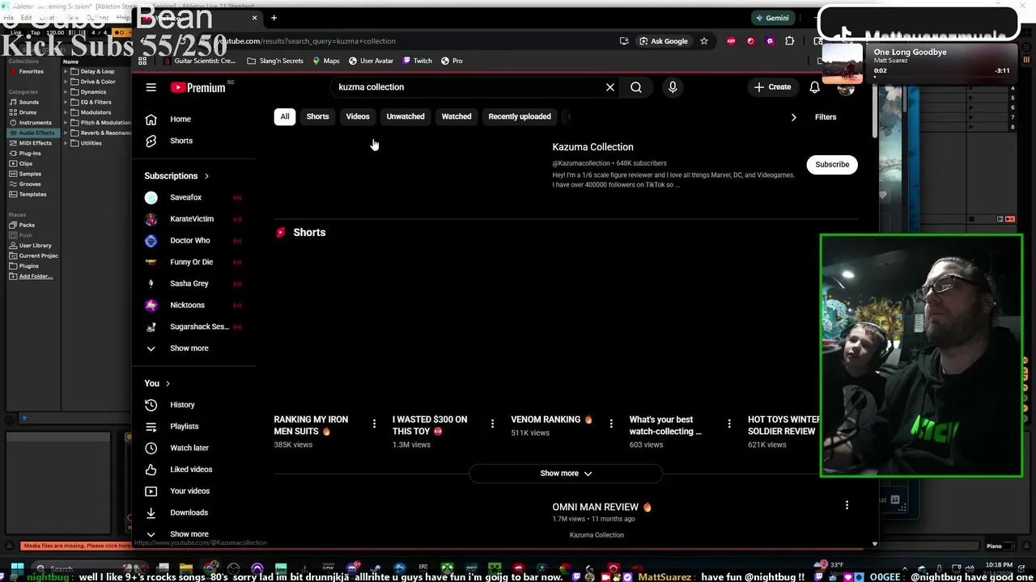This screenshot has height=582, width=1036.
Task: Select the All filter chip
Action: click(285, 116)
